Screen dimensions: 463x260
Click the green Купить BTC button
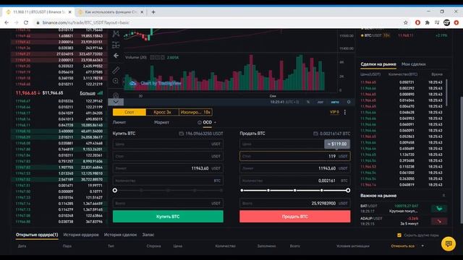[x=168, y=217]
